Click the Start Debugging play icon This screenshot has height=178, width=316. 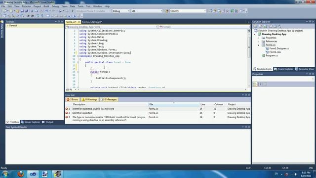[73, 11]
